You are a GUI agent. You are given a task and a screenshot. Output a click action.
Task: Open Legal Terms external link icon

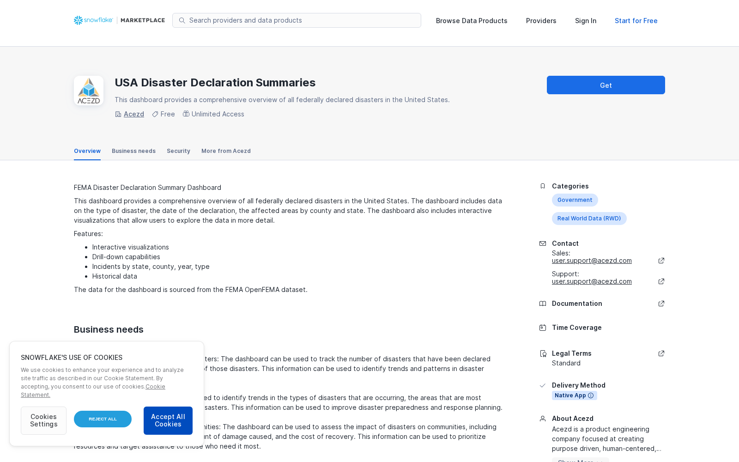(x=661, y=353)
